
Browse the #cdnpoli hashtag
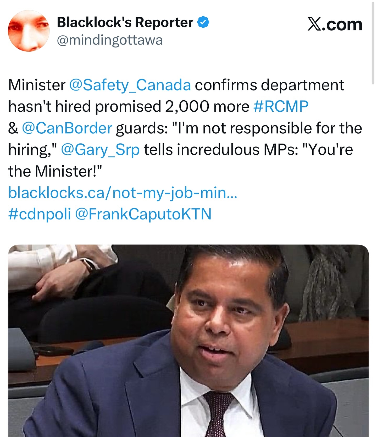(40, 214)
